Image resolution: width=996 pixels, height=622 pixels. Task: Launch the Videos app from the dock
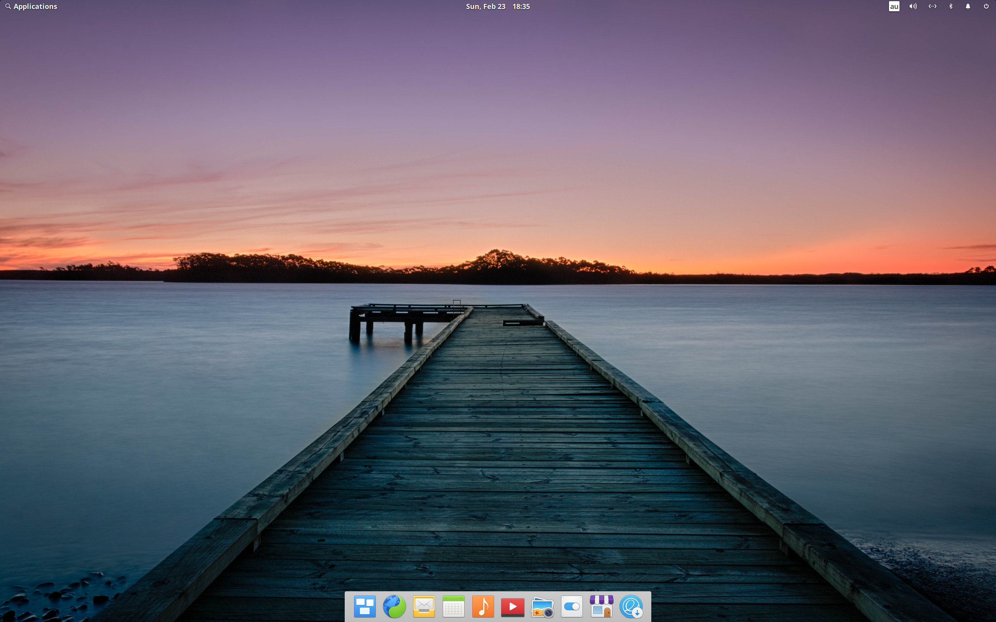pos(513,607)
